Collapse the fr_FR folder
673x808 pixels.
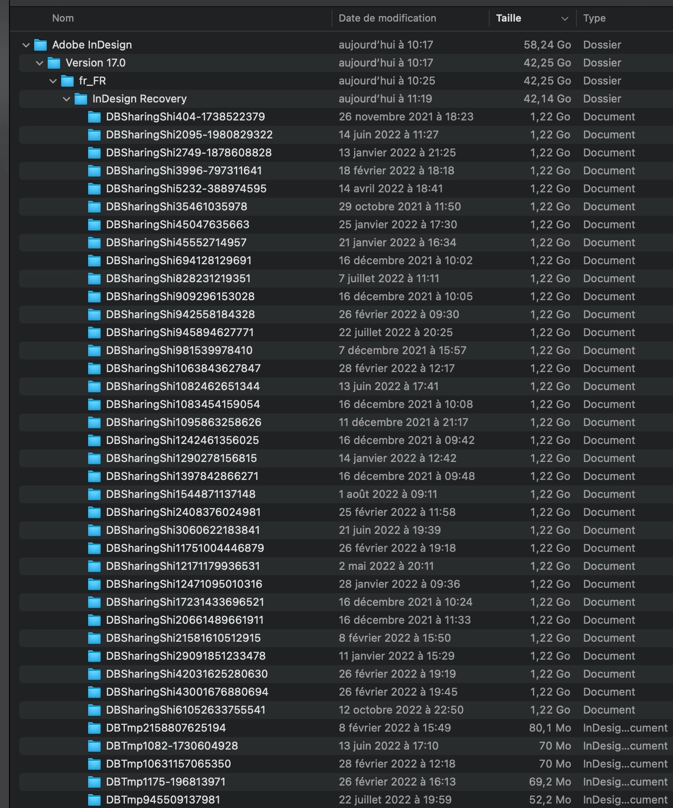coord(53,81)
